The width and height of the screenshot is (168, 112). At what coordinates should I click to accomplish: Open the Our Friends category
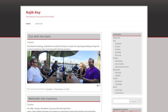coord(119,64)
